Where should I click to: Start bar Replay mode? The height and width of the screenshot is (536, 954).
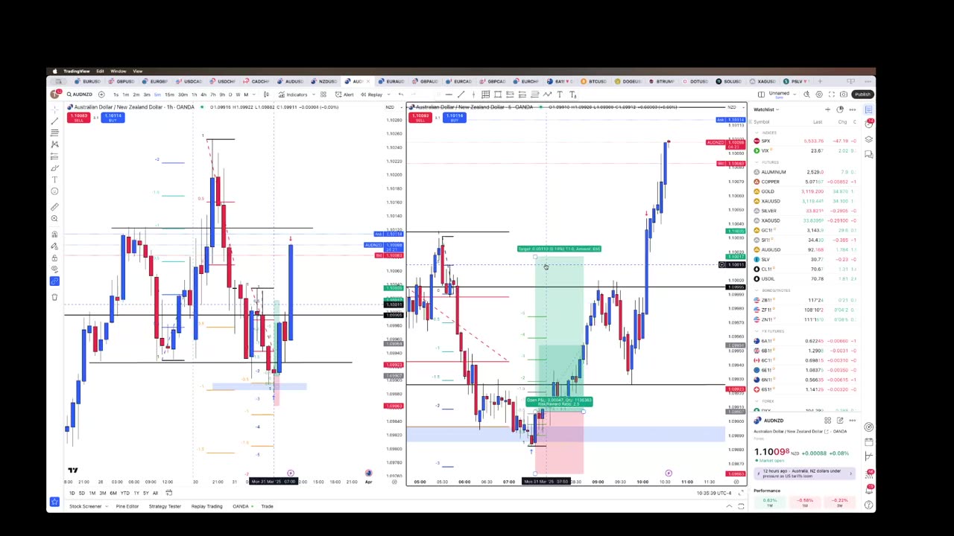(372, 95)
